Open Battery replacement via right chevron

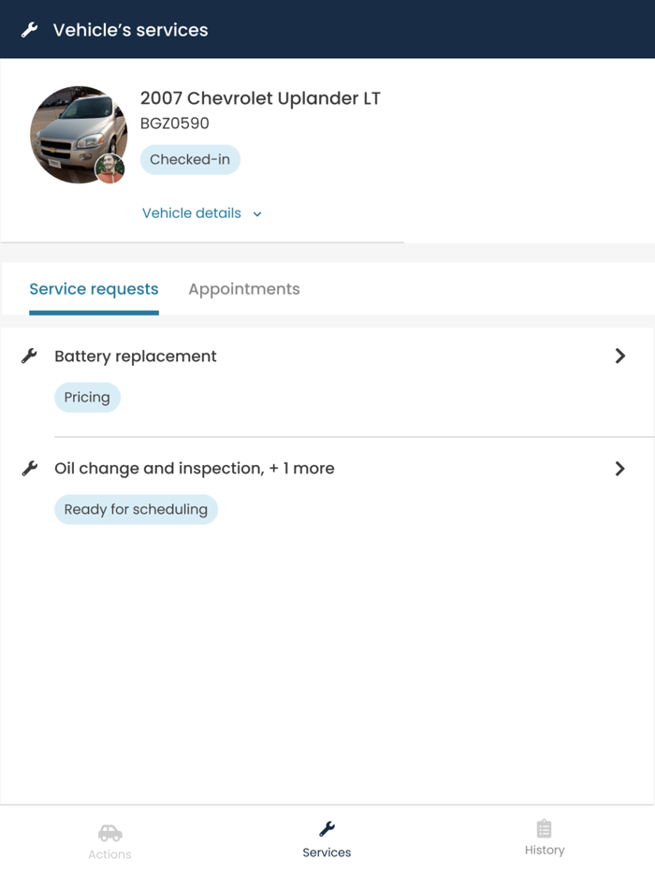tap(619, 357)
